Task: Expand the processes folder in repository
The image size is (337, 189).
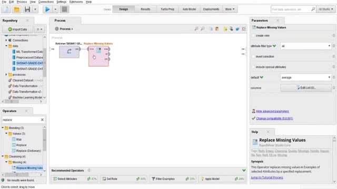Action: [x=6, y=75]
